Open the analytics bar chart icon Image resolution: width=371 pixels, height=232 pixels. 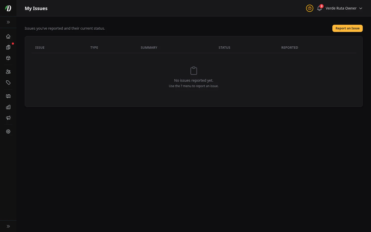(x=8, y=107)
